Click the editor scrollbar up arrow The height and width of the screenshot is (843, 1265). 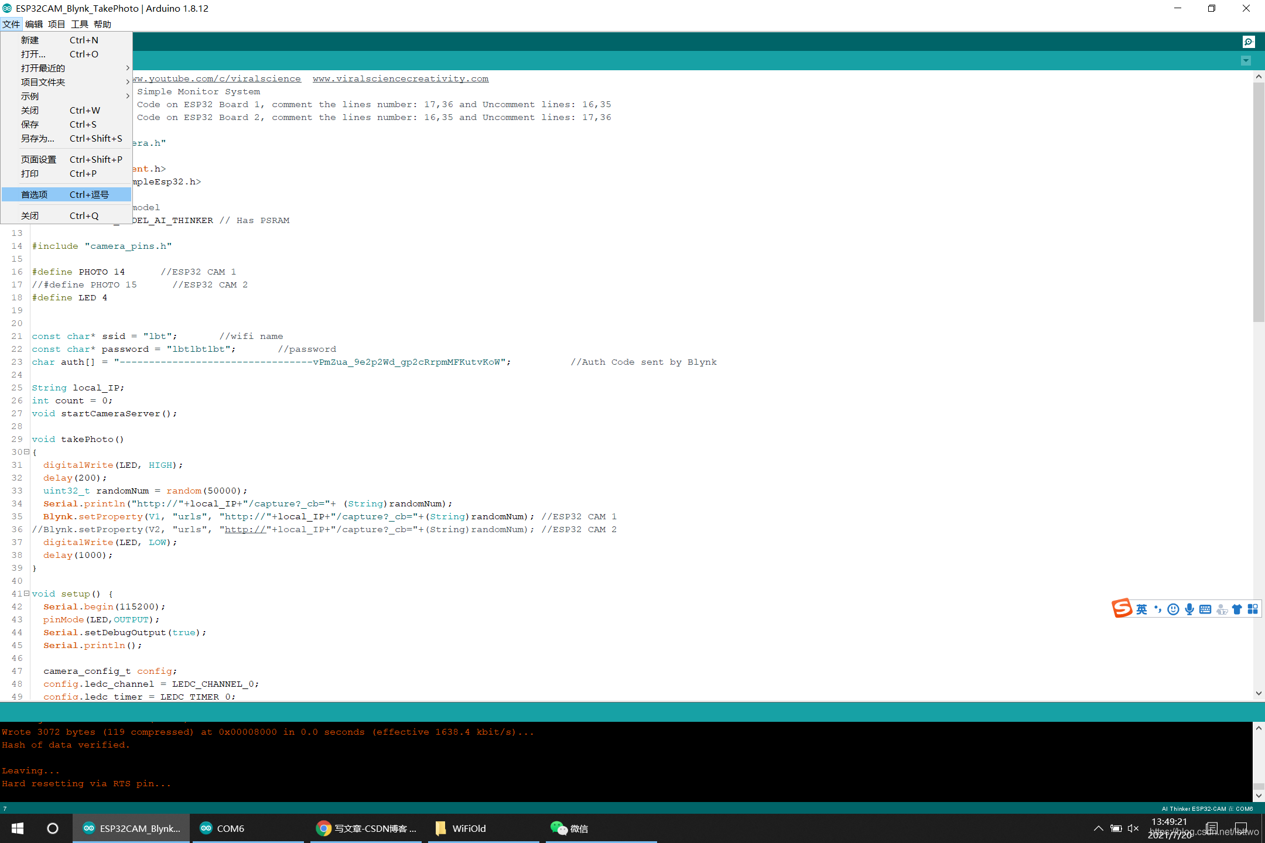click(1259, 77)
